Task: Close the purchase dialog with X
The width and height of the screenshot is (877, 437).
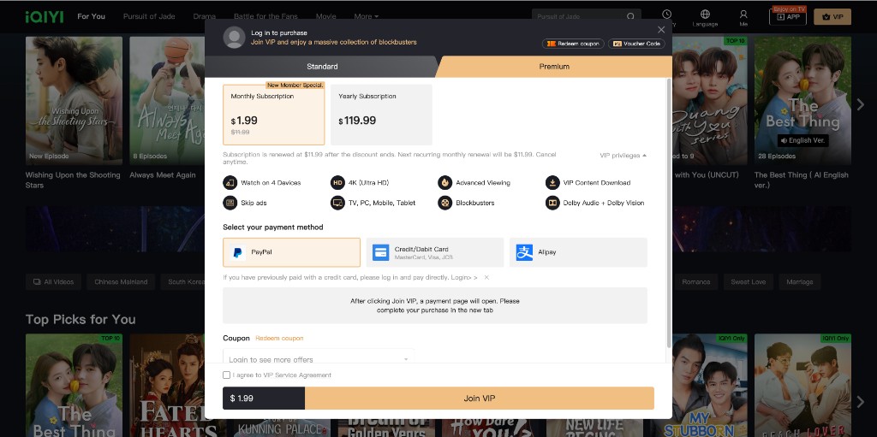Action: [660, 30]
